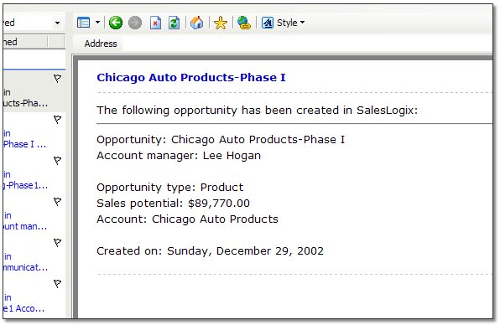The image size is (500, 325).
Task: Click the gray Forward arrow button
Action: point(135,23)
